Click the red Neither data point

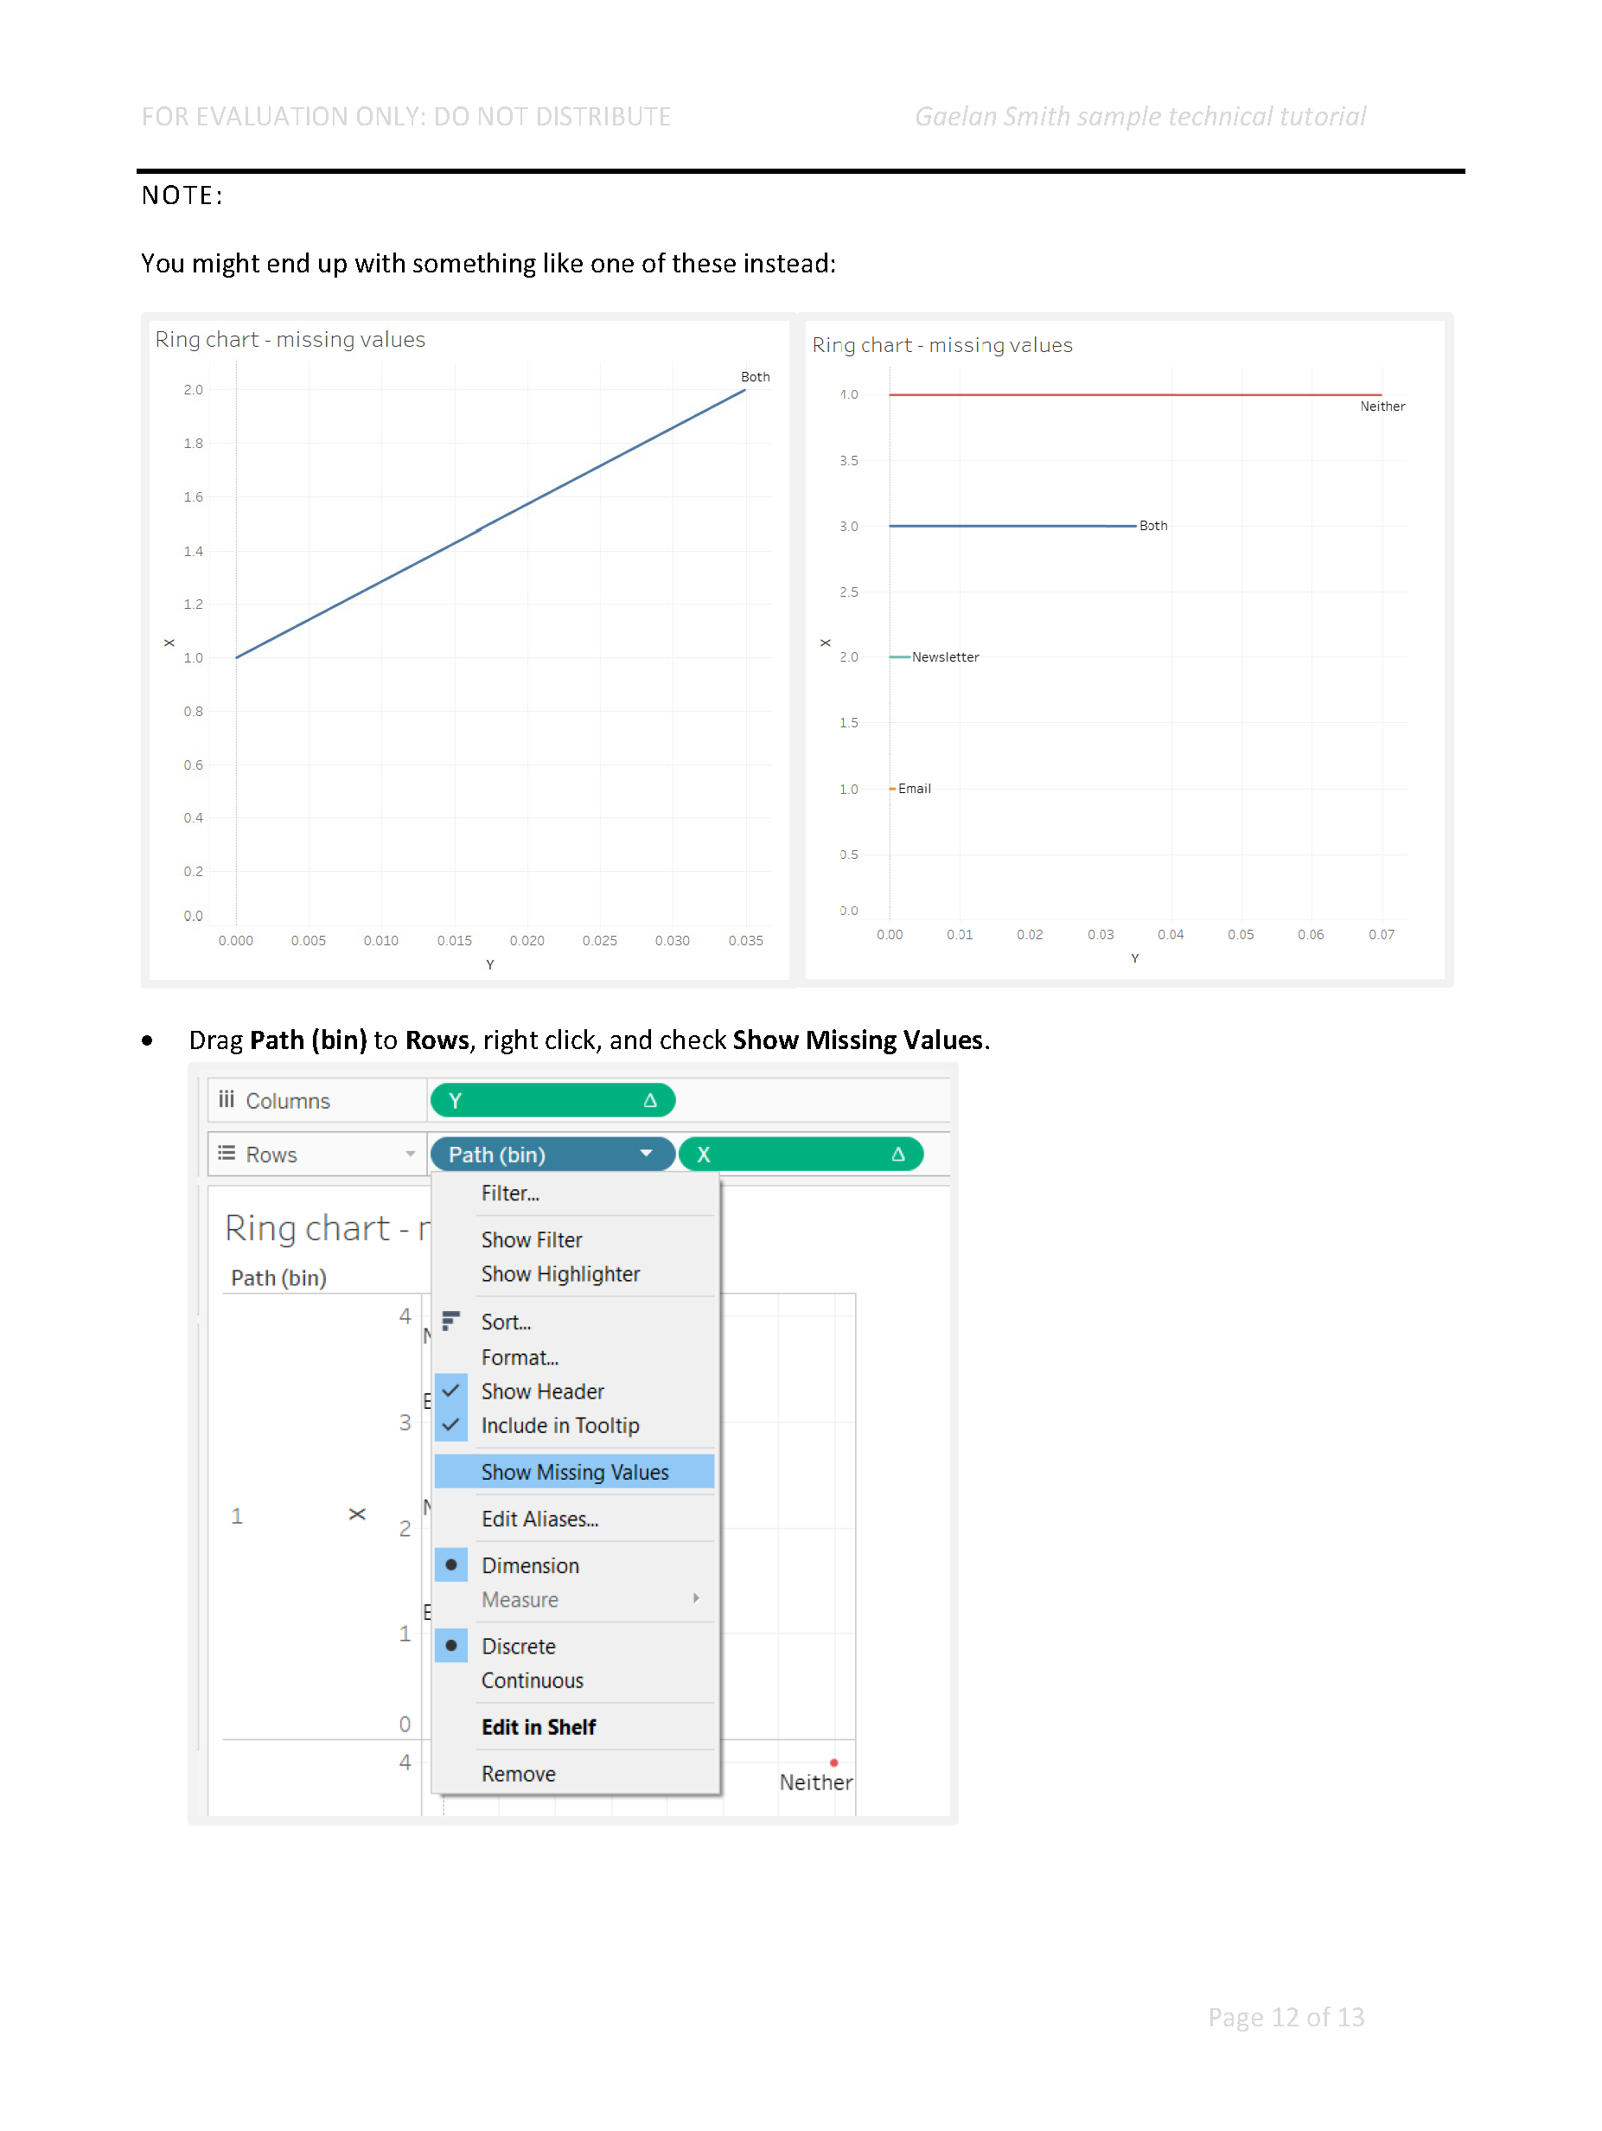click(833, 1762)
